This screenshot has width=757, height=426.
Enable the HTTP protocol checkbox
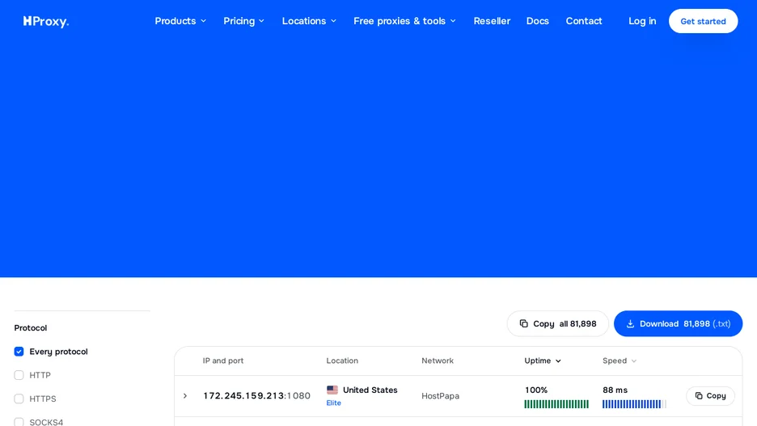[x=19, y=375]
